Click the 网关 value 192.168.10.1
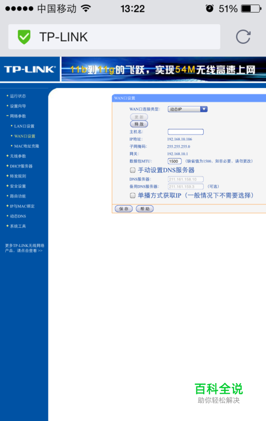 click(x=178, y=154)
